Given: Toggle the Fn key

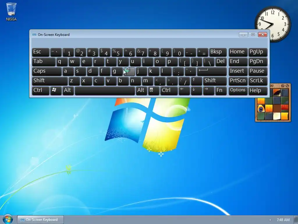Looking at the screenshot, I should tap(221, 91).
